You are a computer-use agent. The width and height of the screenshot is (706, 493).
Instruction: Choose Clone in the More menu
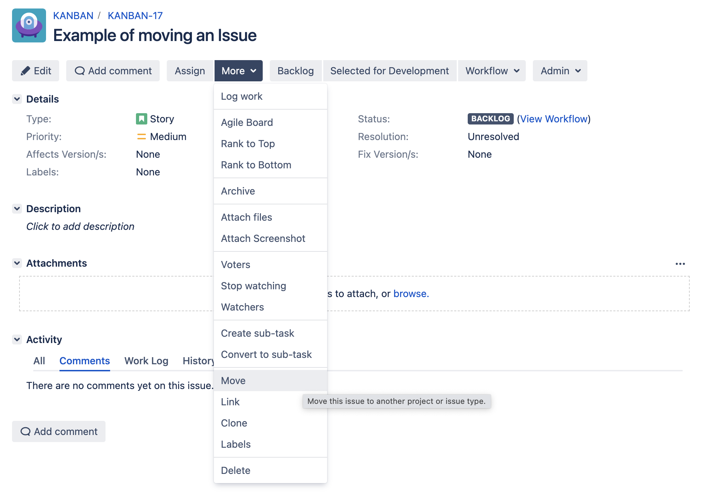tap(234, 423)
